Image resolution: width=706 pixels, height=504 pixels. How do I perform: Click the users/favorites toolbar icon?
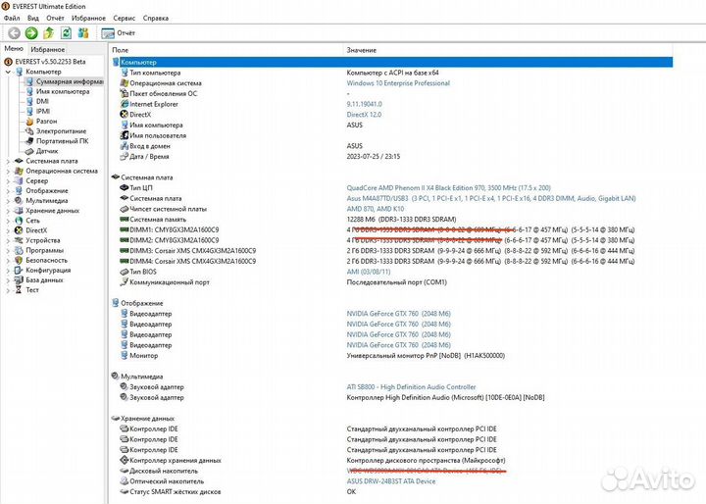83,33
